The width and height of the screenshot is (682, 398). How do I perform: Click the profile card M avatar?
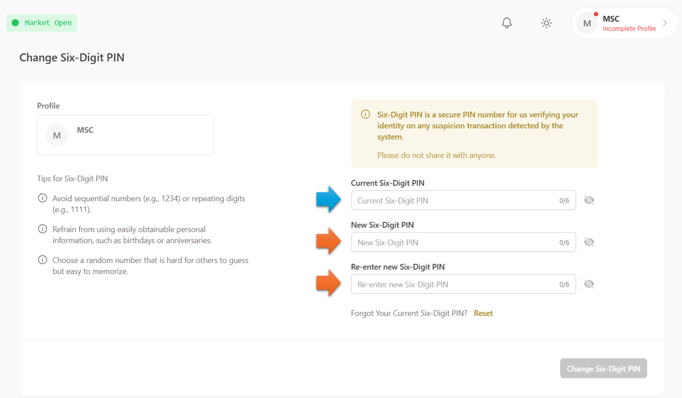[x=57, y=135]
